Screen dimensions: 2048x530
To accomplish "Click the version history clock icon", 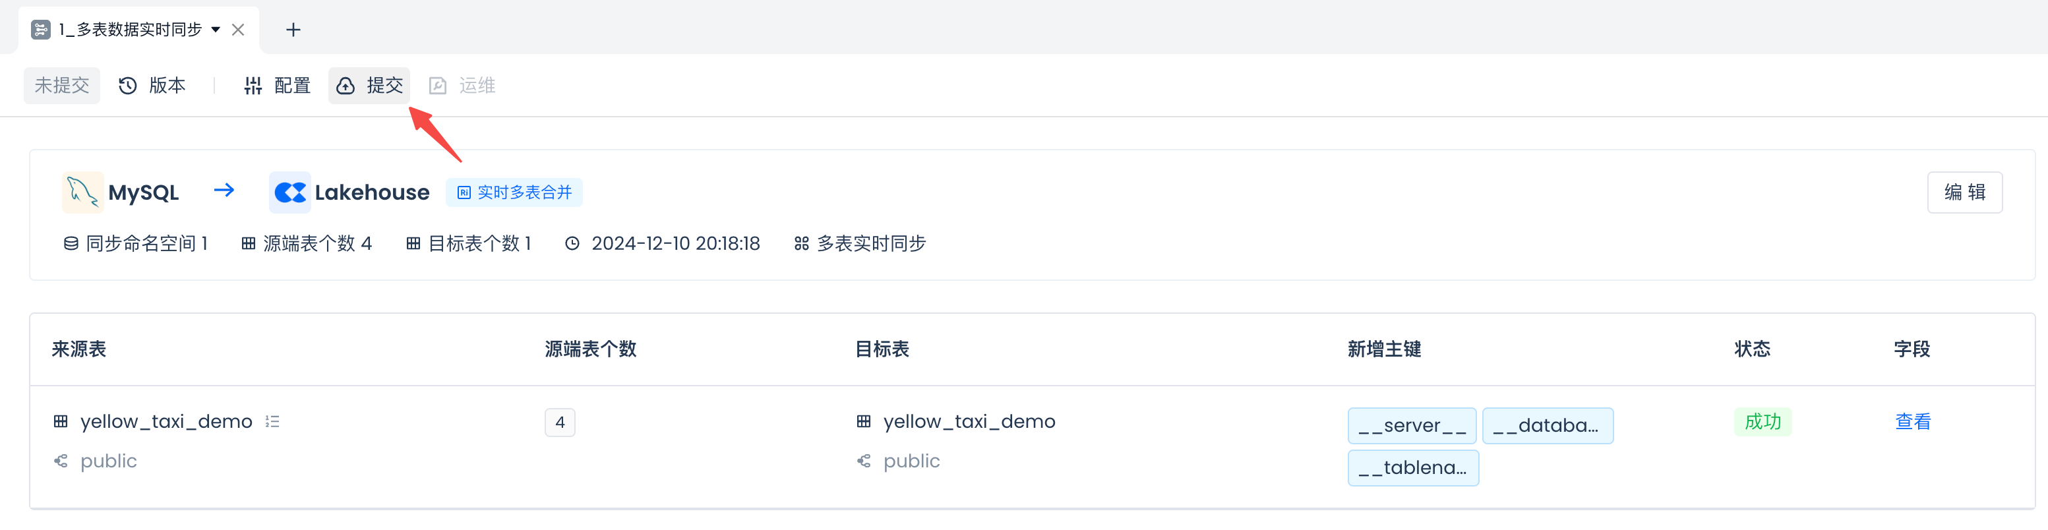I will pyautogui.click(x=128, y=86).
